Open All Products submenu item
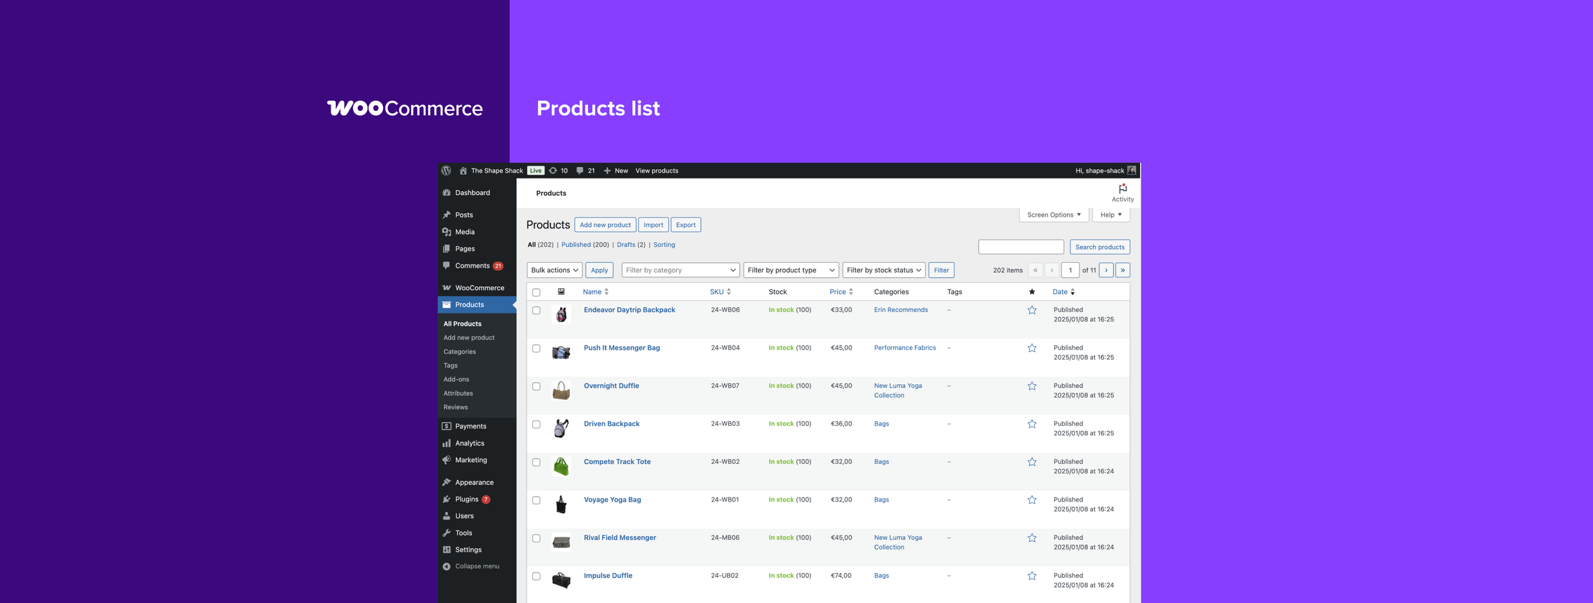The image size is (1593, 603). [x=463, y=324]
